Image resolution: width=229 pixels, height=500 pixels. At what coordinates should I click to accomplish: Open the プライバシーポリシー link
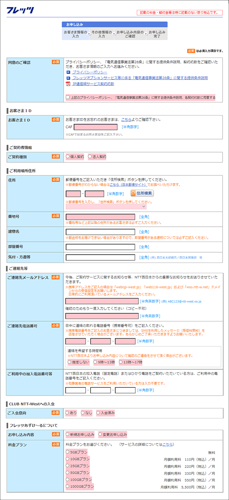90,72
